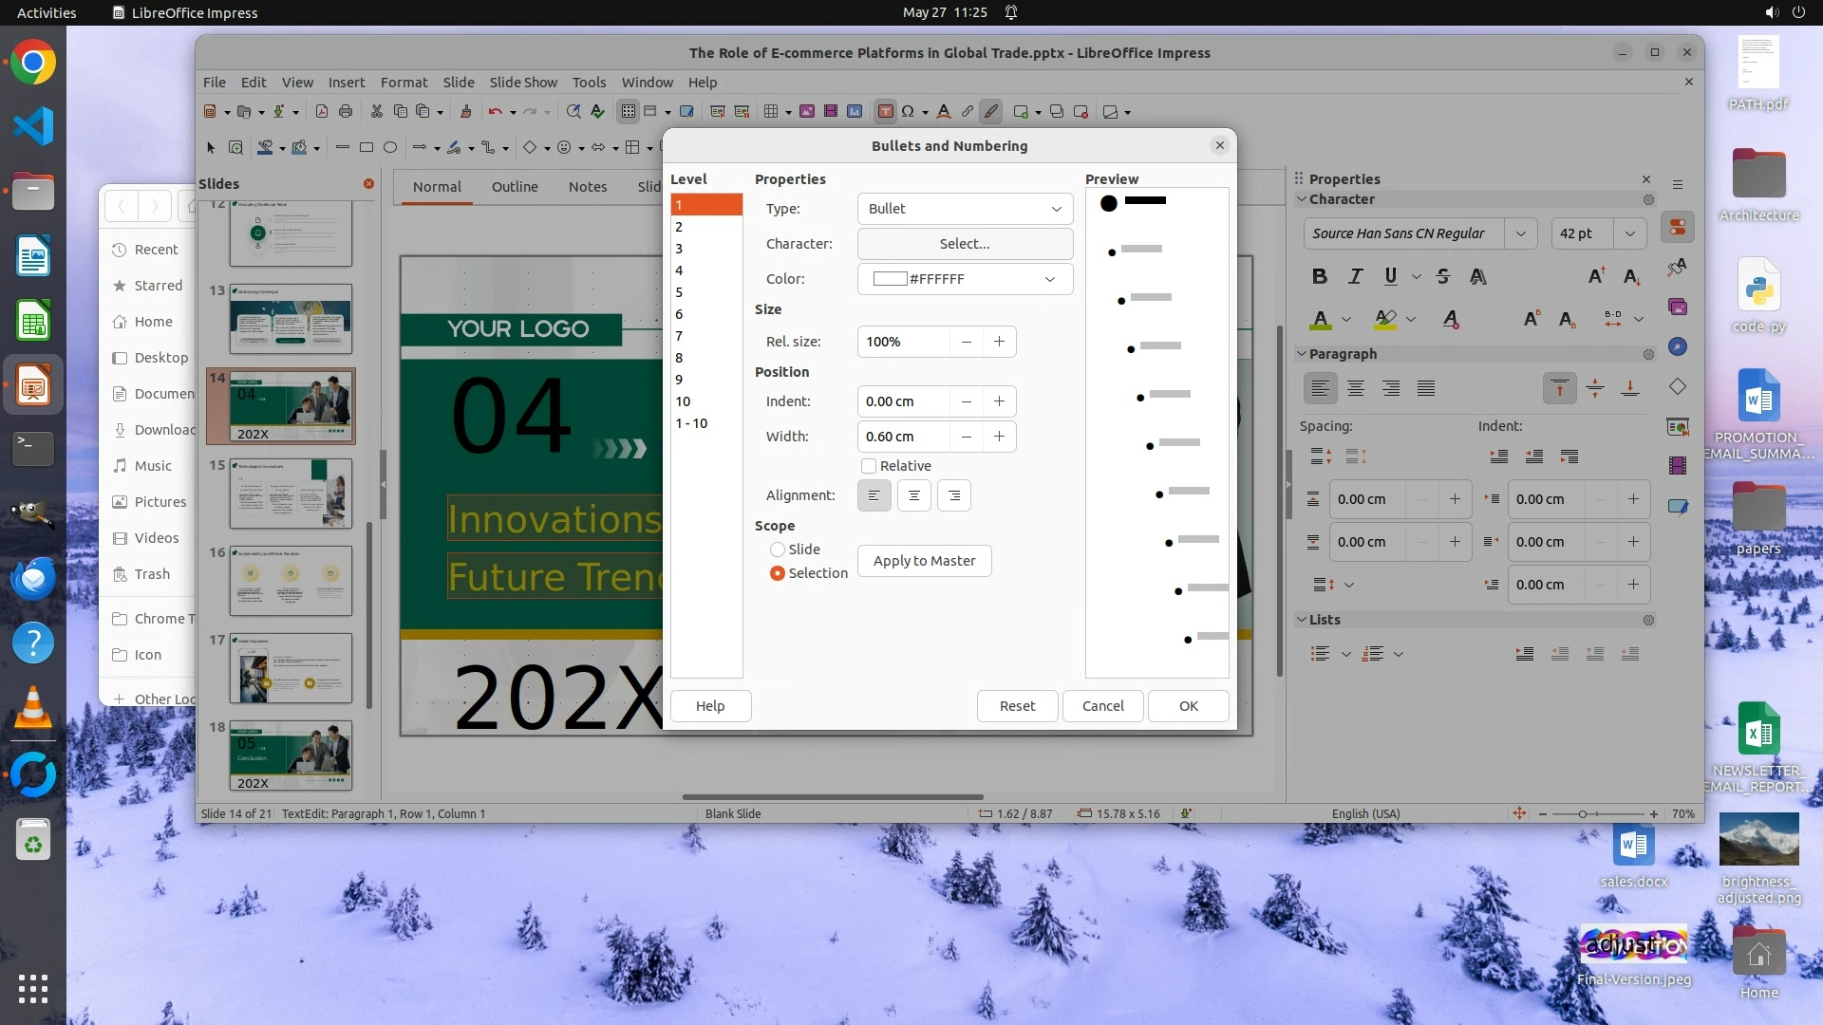
Task: Click the Apply to Master button
Action: click(924, 561)
